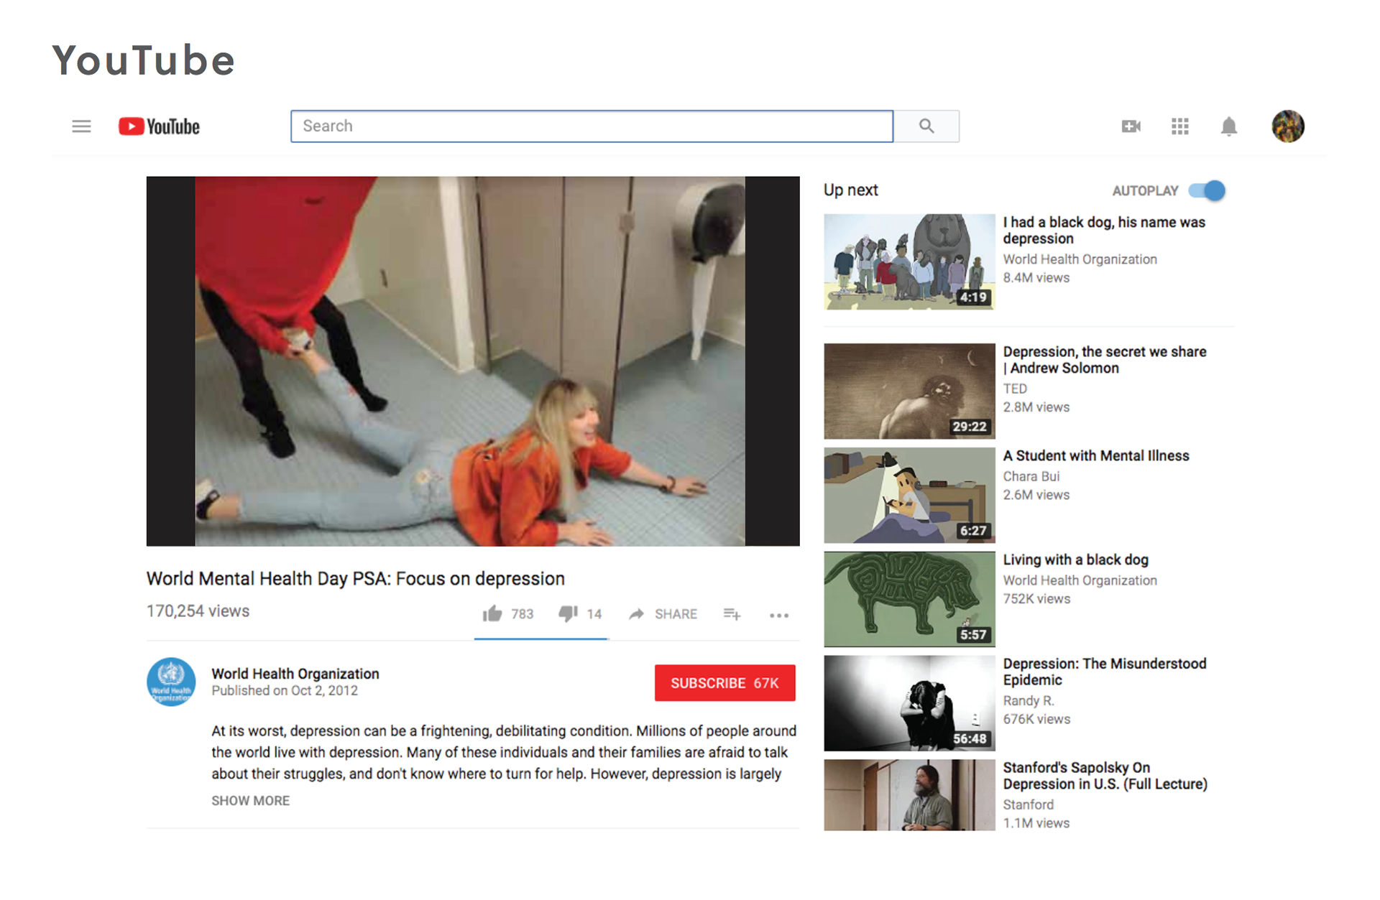
Task: Click the '170,254 views' count
Action: click(x=198, y=611)
